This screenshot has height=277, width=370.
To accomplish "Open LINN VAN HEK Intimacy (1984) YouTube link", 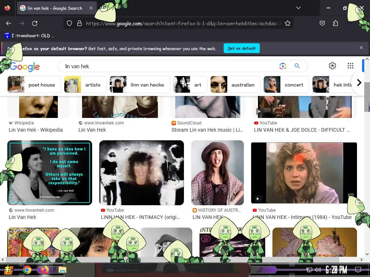I will coord(302,217).
